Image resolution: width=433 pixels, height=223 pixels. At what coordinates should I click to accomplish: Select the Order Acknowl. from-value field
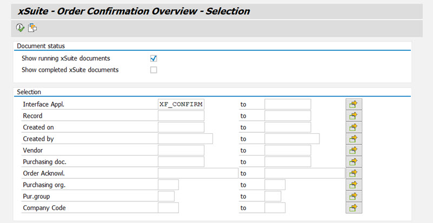pos(198,173)
